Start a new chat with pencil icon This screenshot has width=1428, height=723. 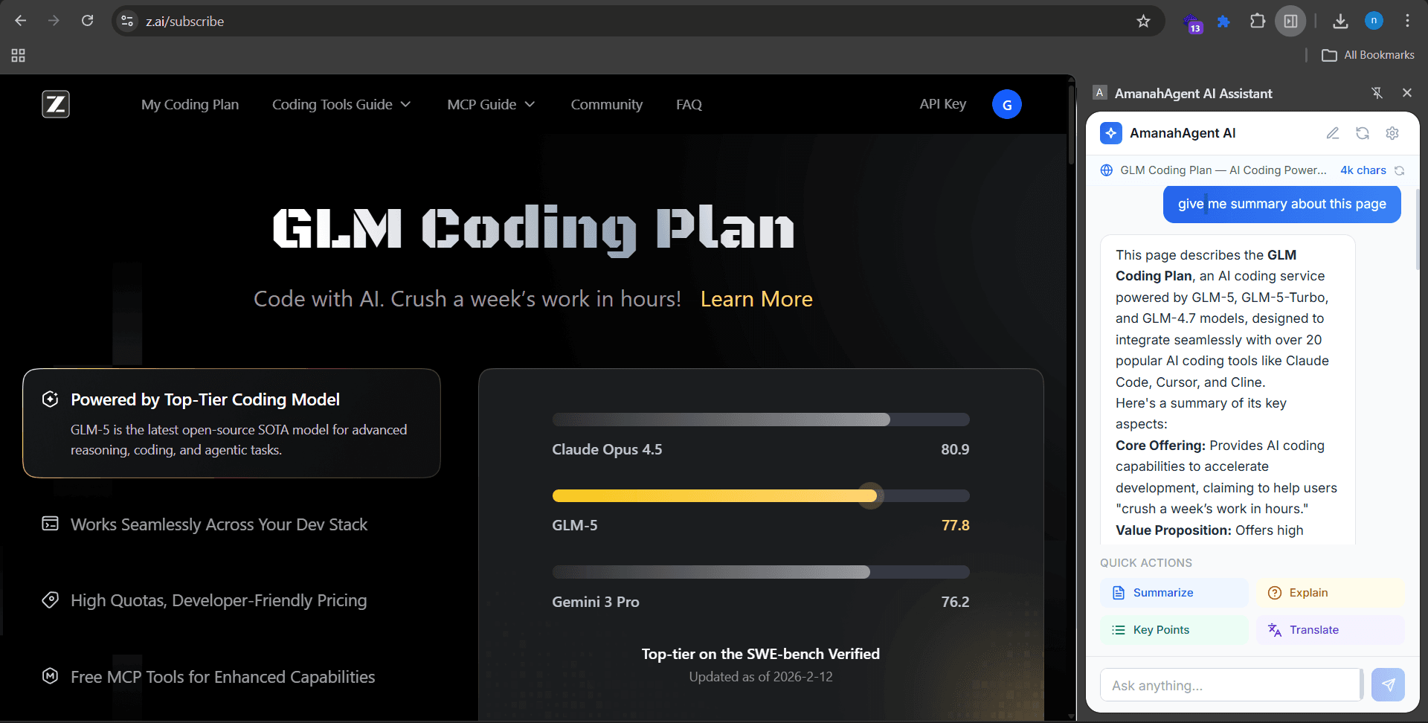pos(1333,133)
